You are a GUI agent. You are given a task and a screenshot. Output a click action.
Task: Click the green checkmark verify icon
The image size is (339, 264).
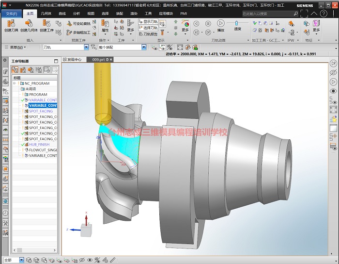tap(255, 23)
